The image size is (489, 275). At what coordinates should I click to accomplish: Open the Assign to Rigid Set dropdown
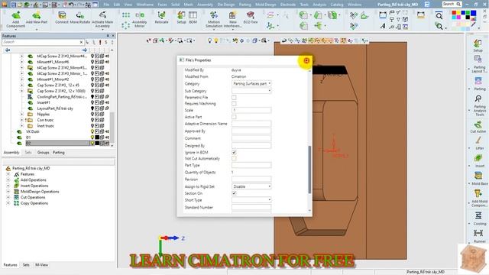coord(251,186)
